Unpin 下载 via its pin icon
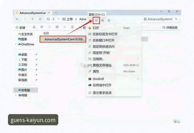Screen dimensions: 194x133 coord(36,60)
